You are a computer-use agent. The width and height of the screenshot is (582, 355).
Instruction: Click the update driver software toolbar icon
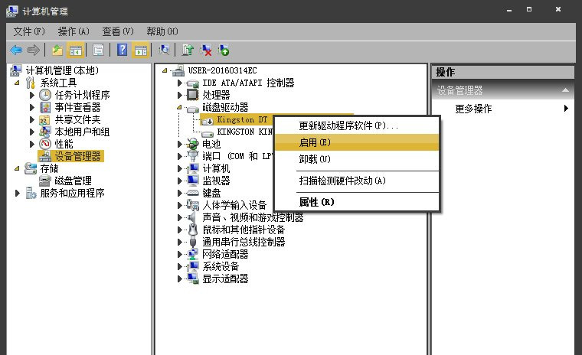pos(188,50)
